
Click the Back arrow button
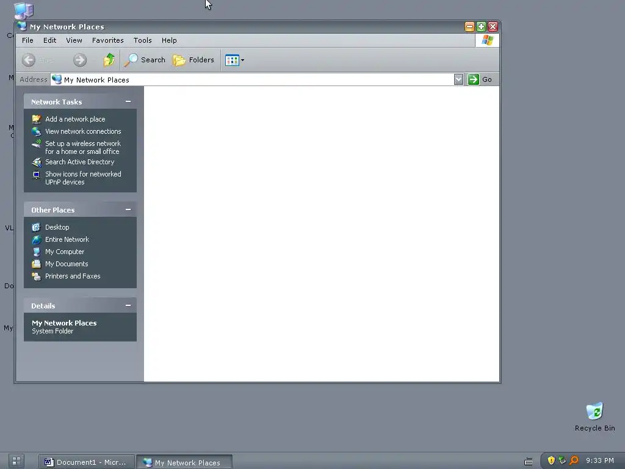[29, 60]
